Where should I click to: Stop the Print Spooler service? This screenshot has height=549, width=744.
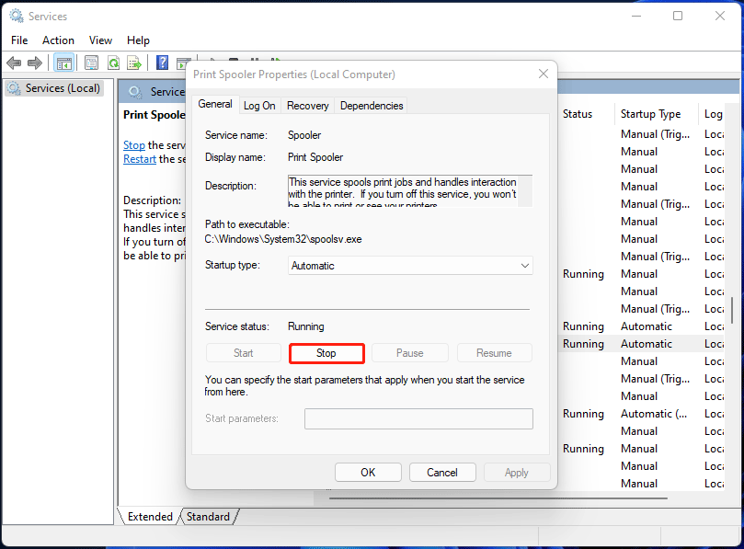coord(326,352)
